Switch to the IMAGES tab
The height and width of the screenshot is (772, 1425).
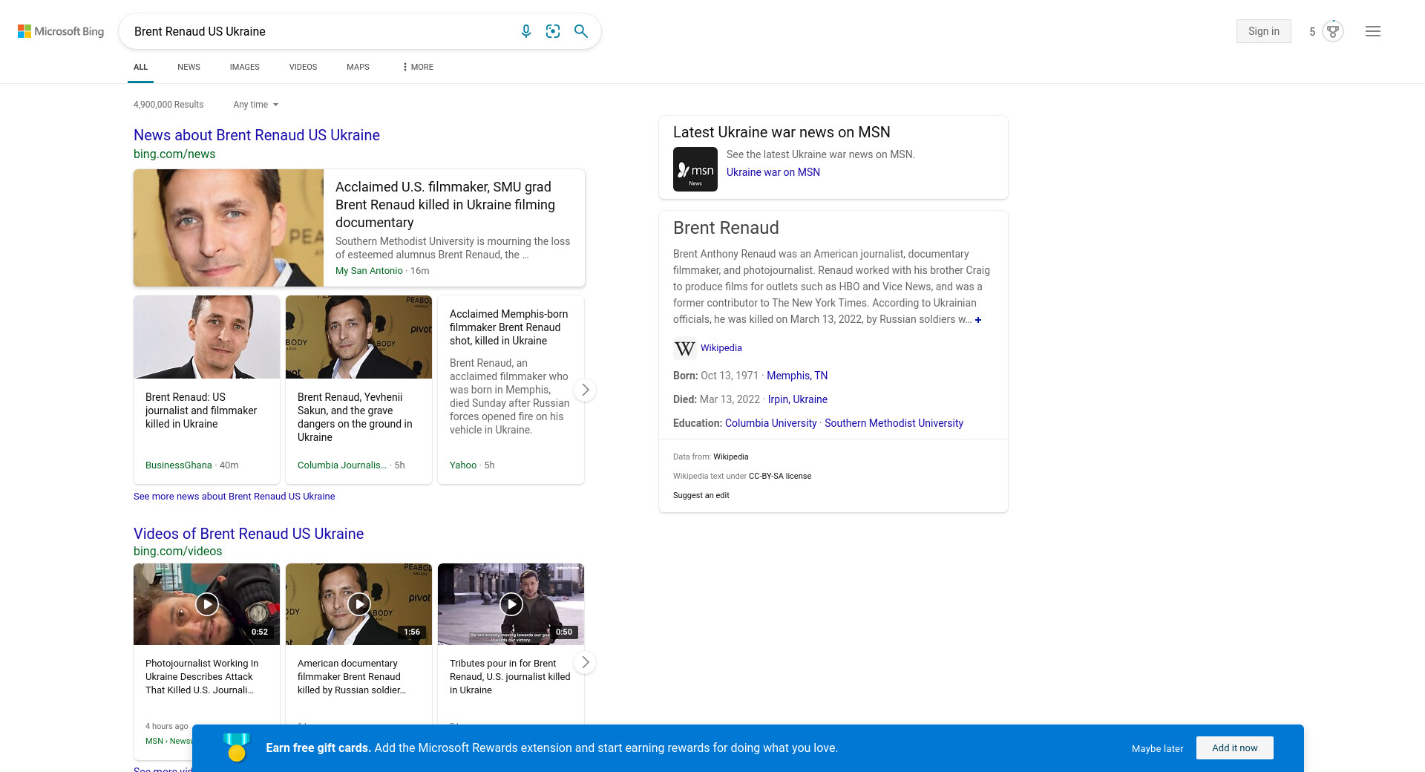click(244, 67)
